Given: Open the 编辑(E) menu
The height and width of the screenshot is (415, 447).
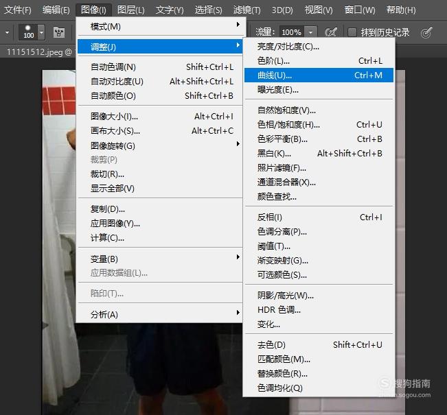Looking at the screenshot, I should [x=56, y=10].
